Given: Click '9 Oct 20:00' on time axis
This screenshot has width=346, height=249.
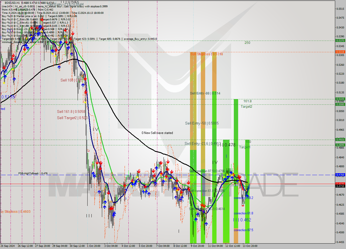Looking at the screenshot, I should (198, 246).
